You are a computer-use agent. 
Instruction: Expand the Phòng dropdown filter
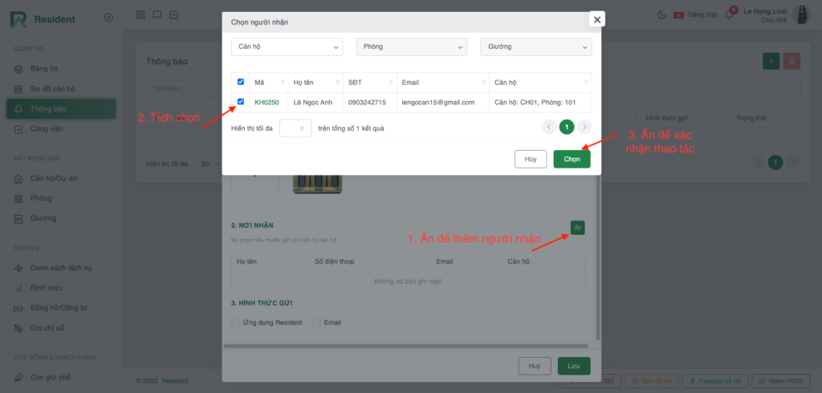point(411,47)
